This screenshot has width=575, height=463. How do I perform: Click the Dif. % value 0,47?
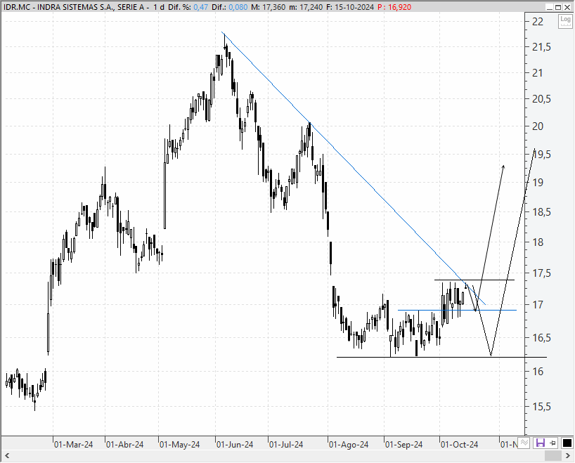point(200,7)
